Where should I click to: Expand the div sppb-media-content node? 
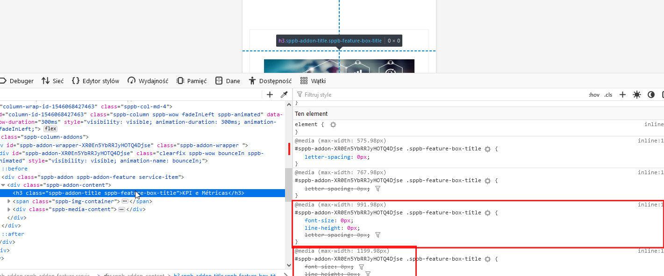point(9,209)
